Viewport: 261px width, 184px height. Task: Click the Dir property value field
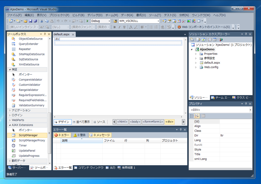point(236,135)
